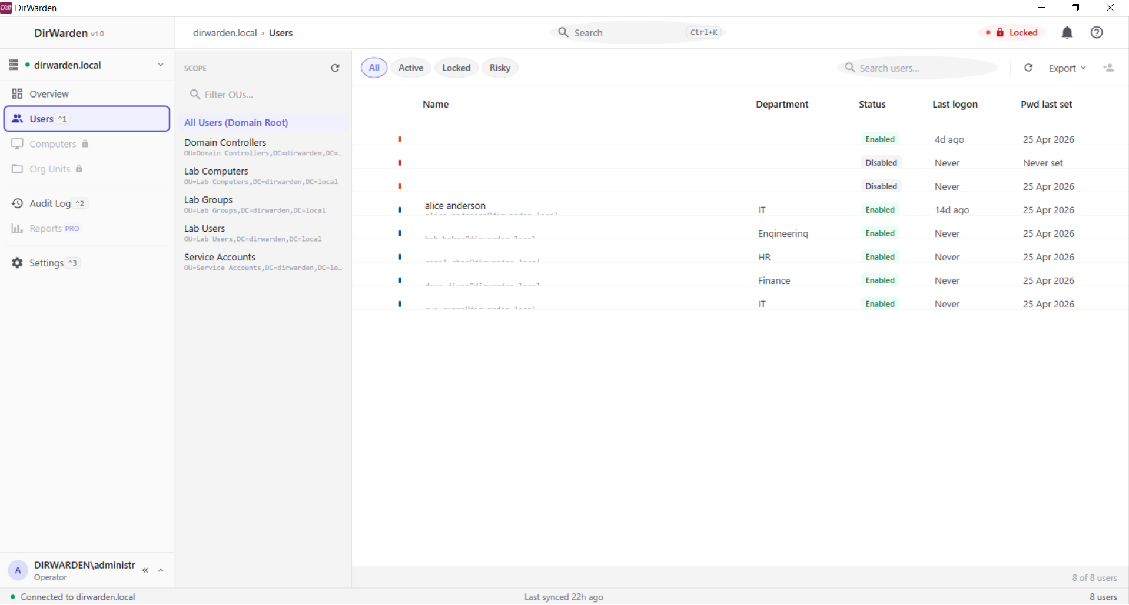Click the global search magnifier icon

[563, 33]
